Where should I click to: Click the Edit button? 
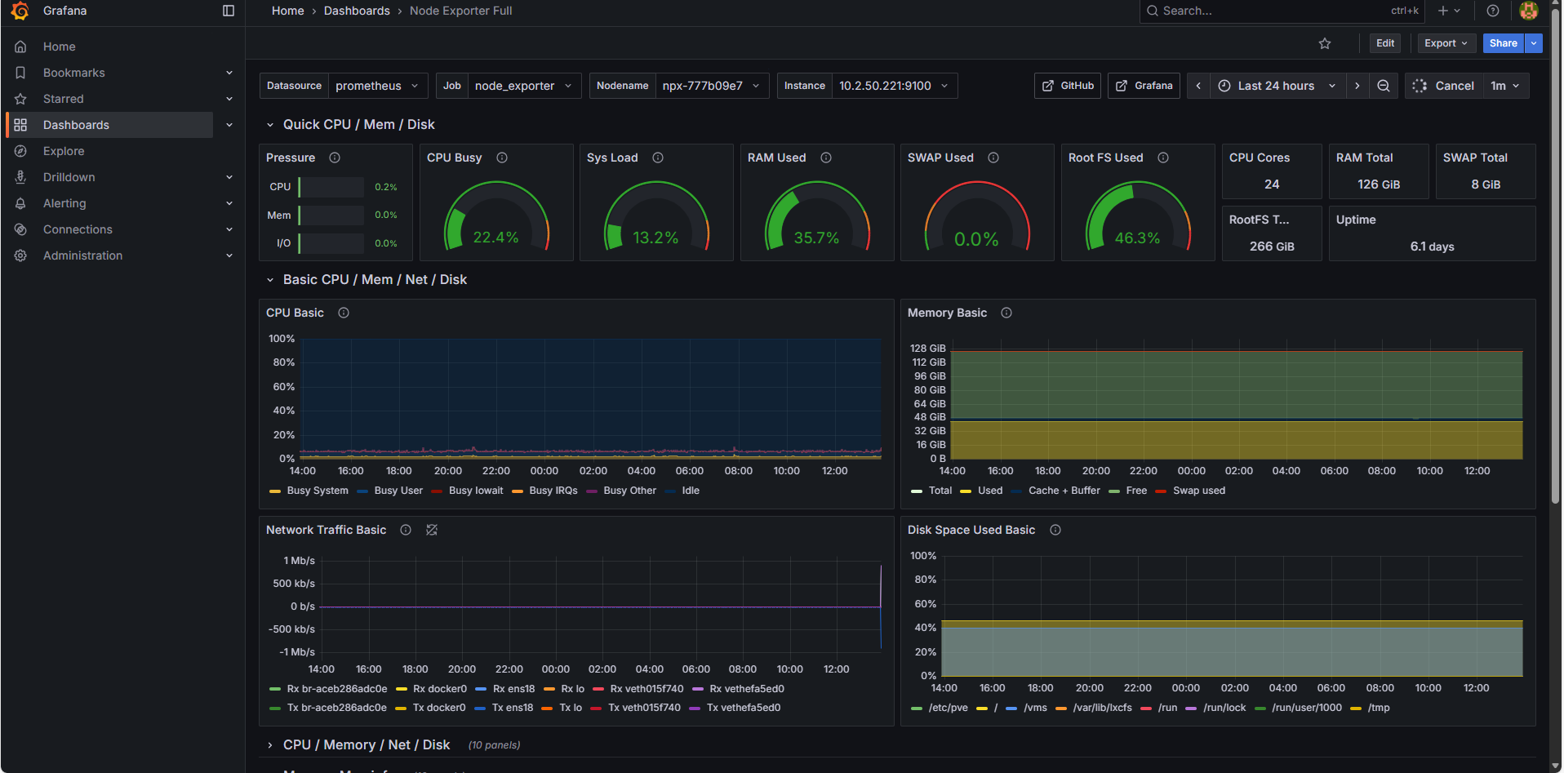(x=1384, y=43)
